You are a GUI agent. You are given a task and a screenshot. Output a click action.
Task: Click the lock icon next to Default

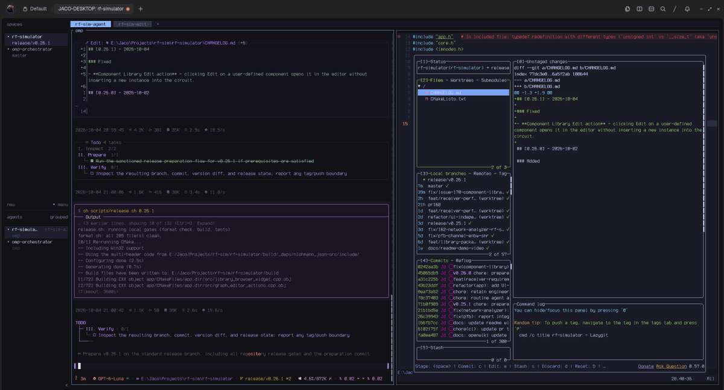(x=25, y=9)
